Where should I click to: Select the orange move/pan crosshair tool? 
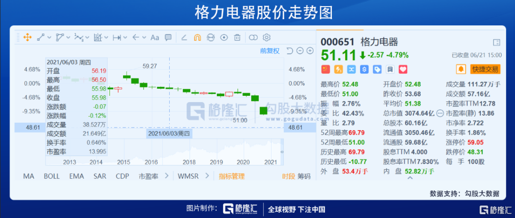[x=27, y=38]
